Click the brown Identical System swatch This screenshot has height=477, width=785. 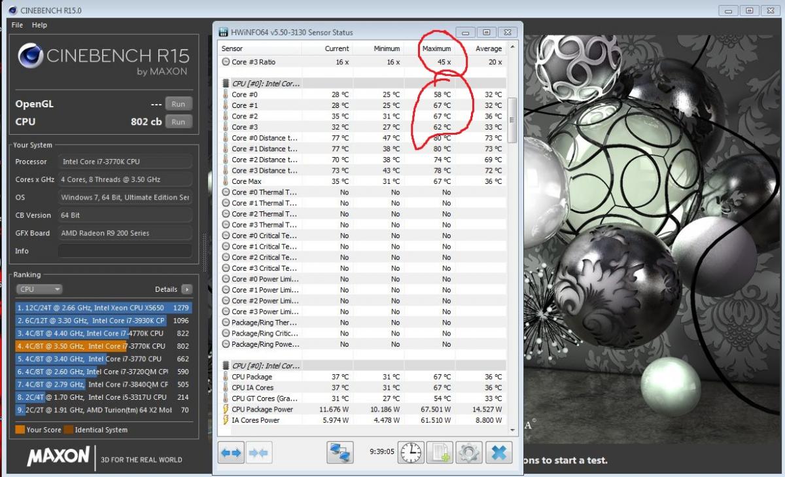click(69, 430)
